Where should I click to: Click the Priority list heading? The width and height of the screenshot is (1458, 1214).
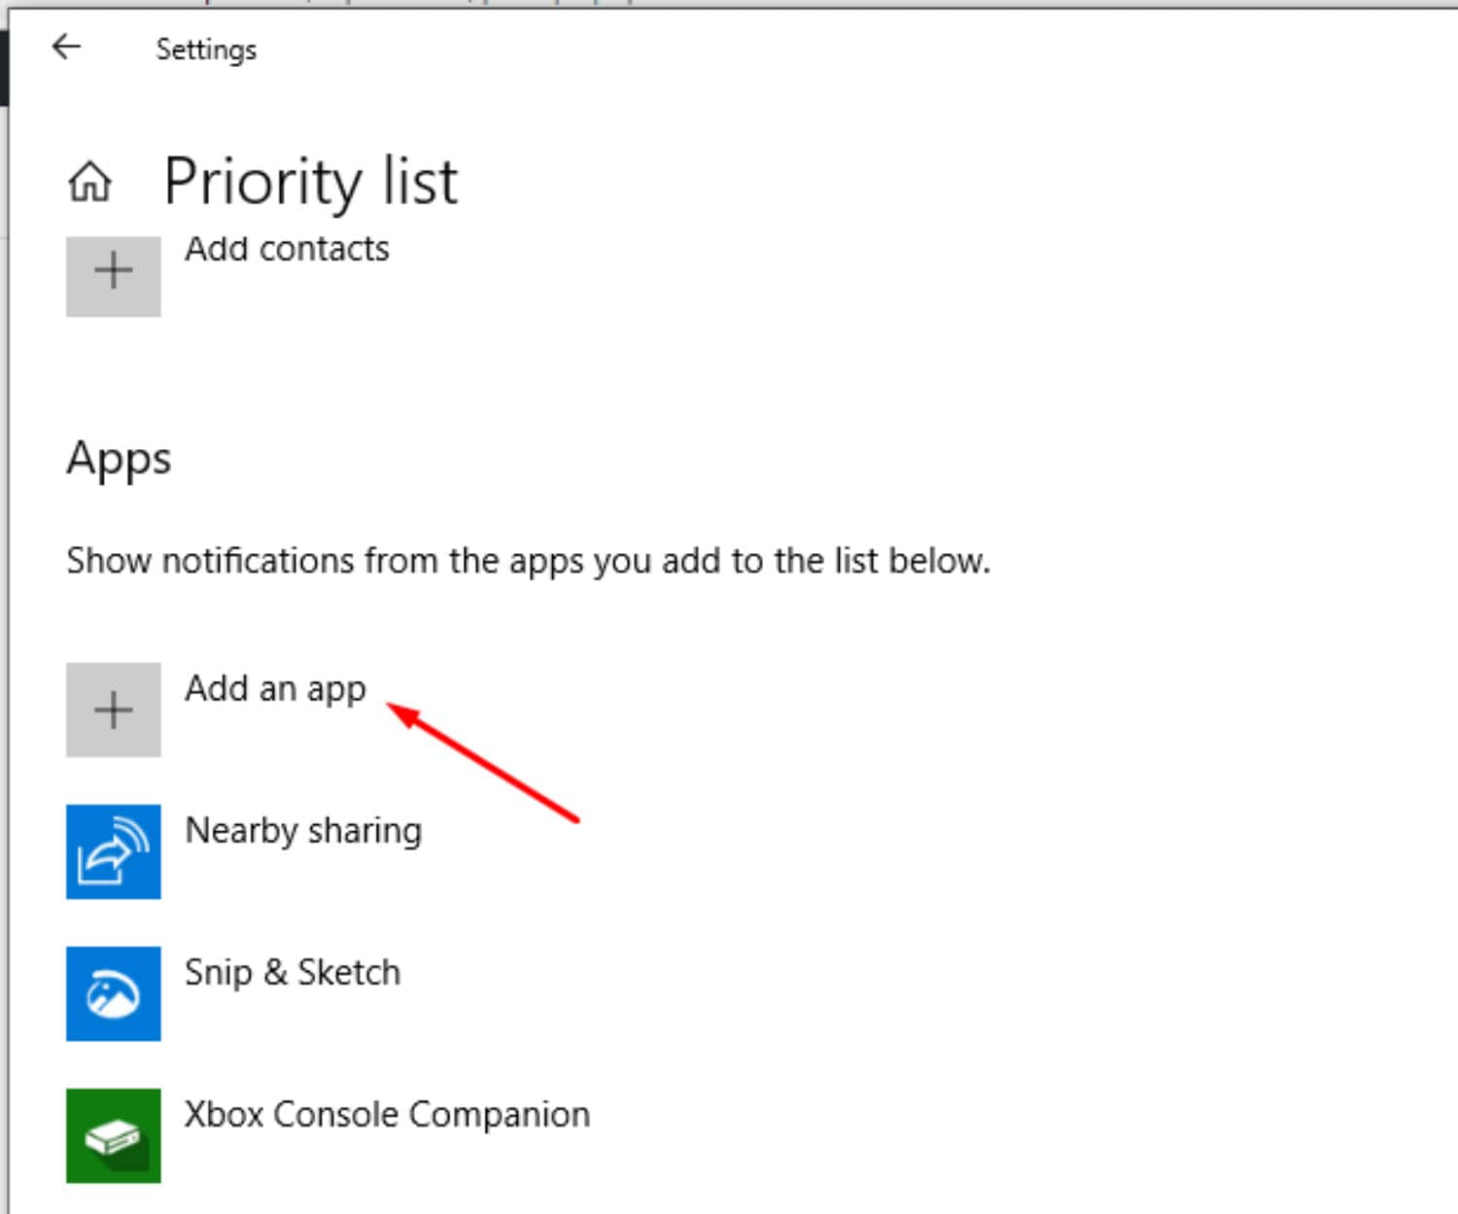[x=311, y=182]
